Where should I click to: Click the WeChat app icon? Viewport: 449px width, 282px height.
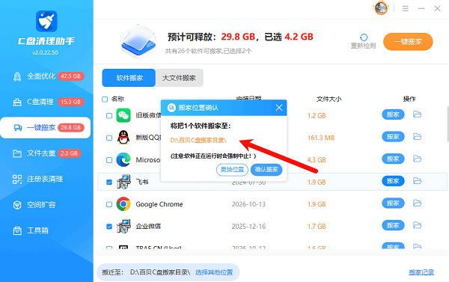coord(123,115)
